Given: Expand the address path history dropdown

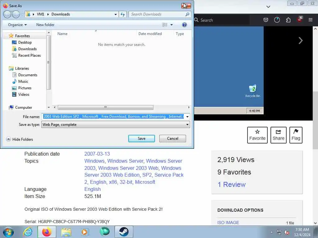Looking at the screenshot, I should [116, 14].
